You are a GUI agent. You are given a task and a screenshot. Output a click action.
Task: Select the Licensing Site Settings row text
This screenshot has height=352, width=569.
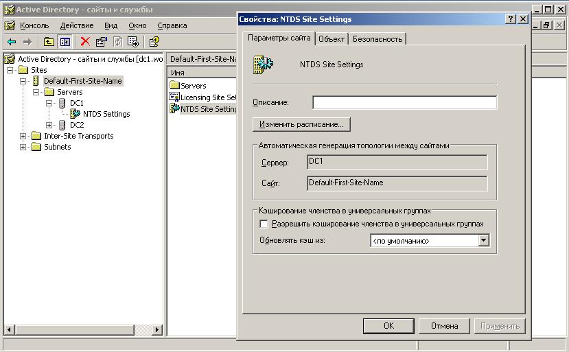coord(208,97)
